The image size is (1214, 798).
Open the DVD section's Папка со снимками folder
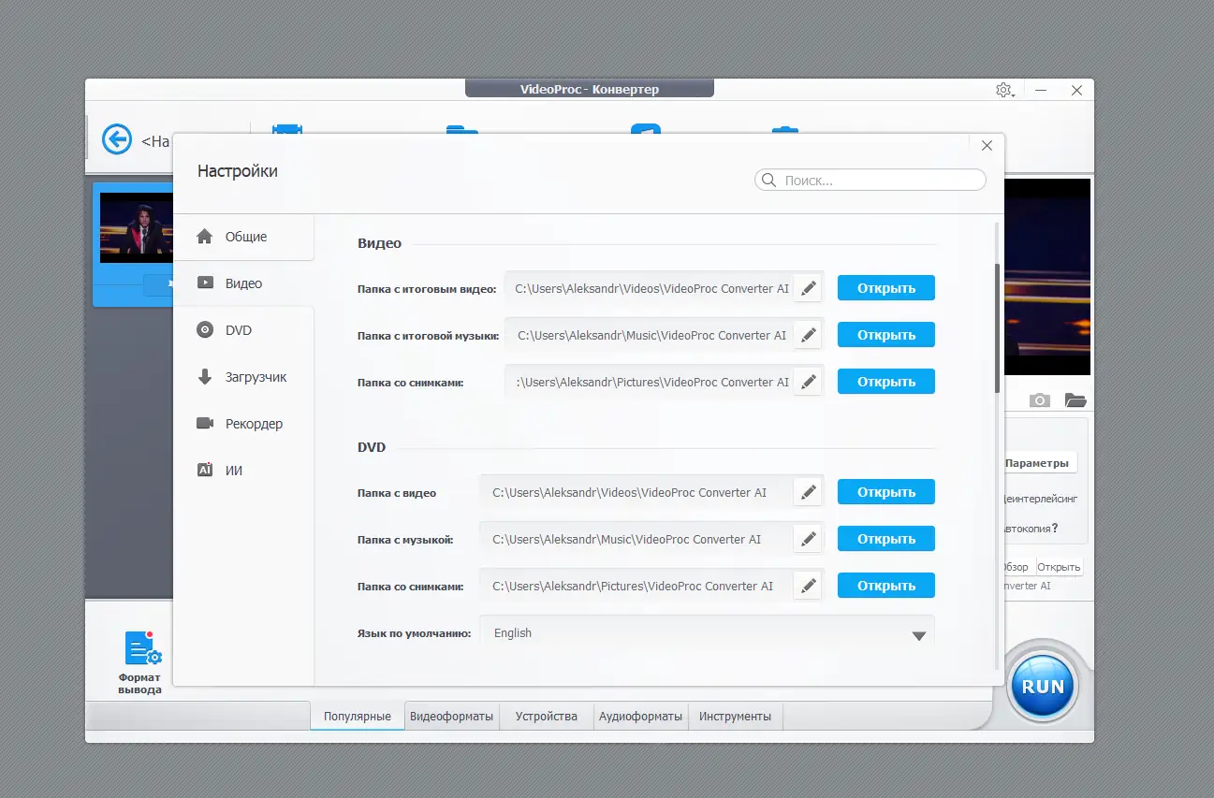click(886, 586)
